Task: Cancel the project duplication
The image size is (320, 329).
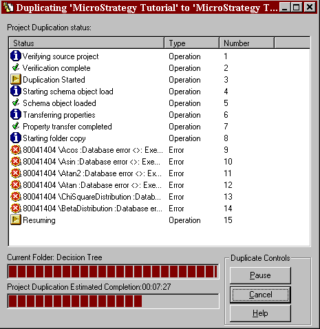Action: [x=260, y=295]
